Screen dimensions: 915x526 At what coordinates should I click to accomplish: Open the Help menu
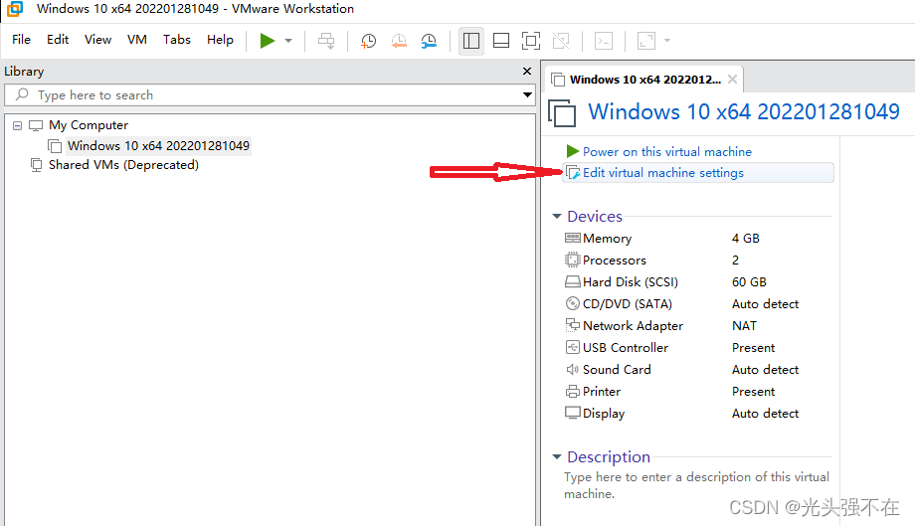(x=220, y=40)
